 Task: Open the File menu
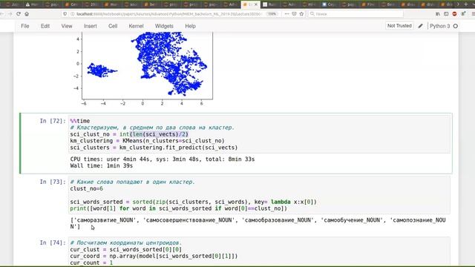[x=25, y=26]
